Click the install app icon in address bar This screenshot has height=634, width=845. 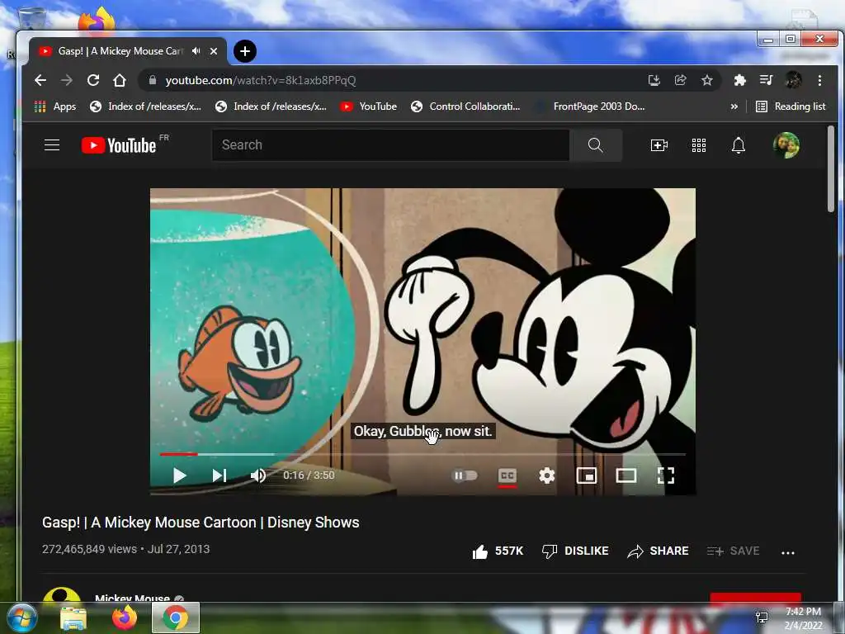(x=654, y=80)
